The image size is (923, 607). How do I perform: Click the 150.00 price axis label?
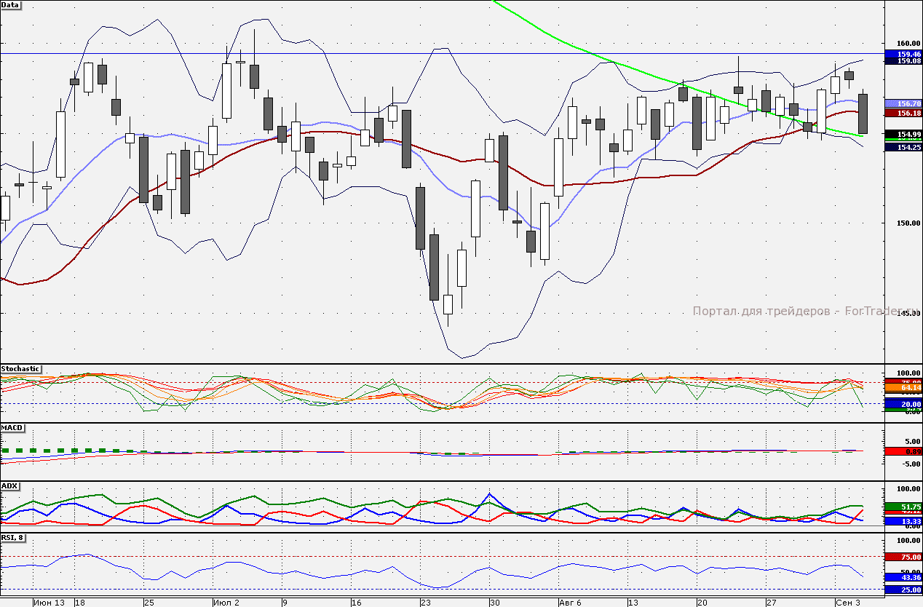point(910,223)
